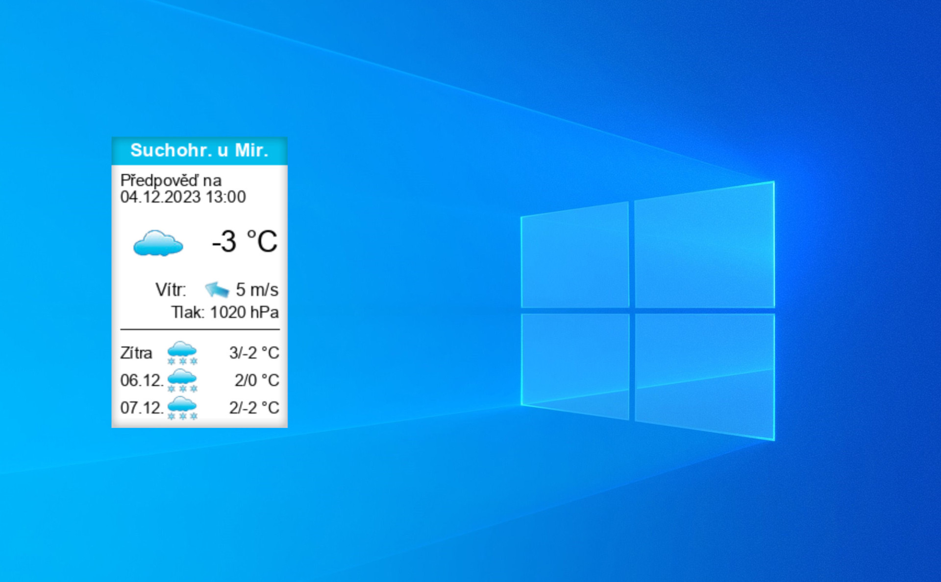Click the Vítr: wind label
The height and width of the screenshot is (582, 941).
pyautogui.click(x=171, y=290)
